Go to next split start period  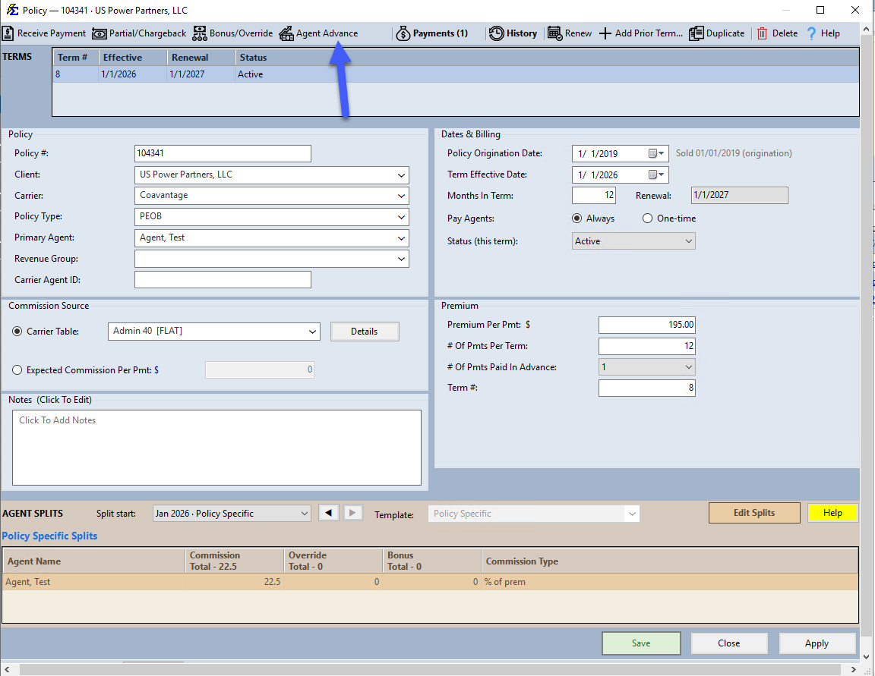352,513
